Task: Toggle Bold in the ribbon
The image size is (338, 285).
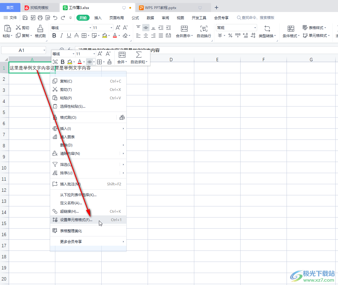Action: (x=54, y=35)
